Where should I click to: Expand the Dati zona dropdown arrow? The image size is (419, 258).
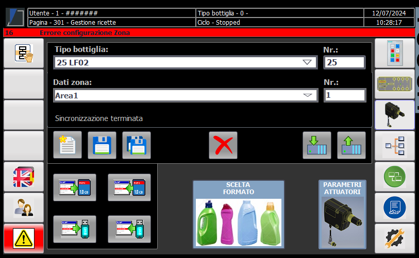coord(308,95)
